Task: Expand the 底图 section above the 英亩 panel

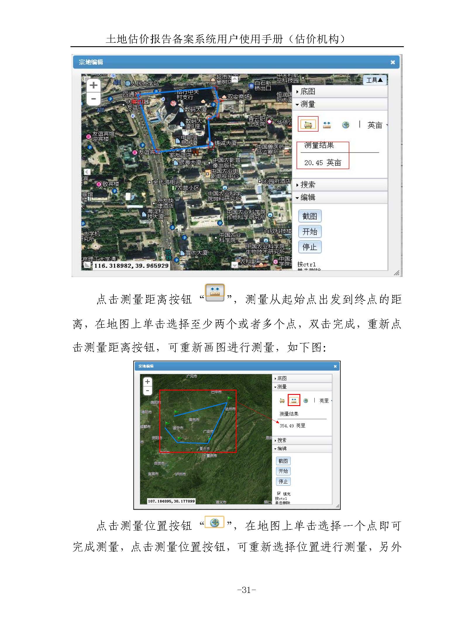Action: tap(308, 92)
